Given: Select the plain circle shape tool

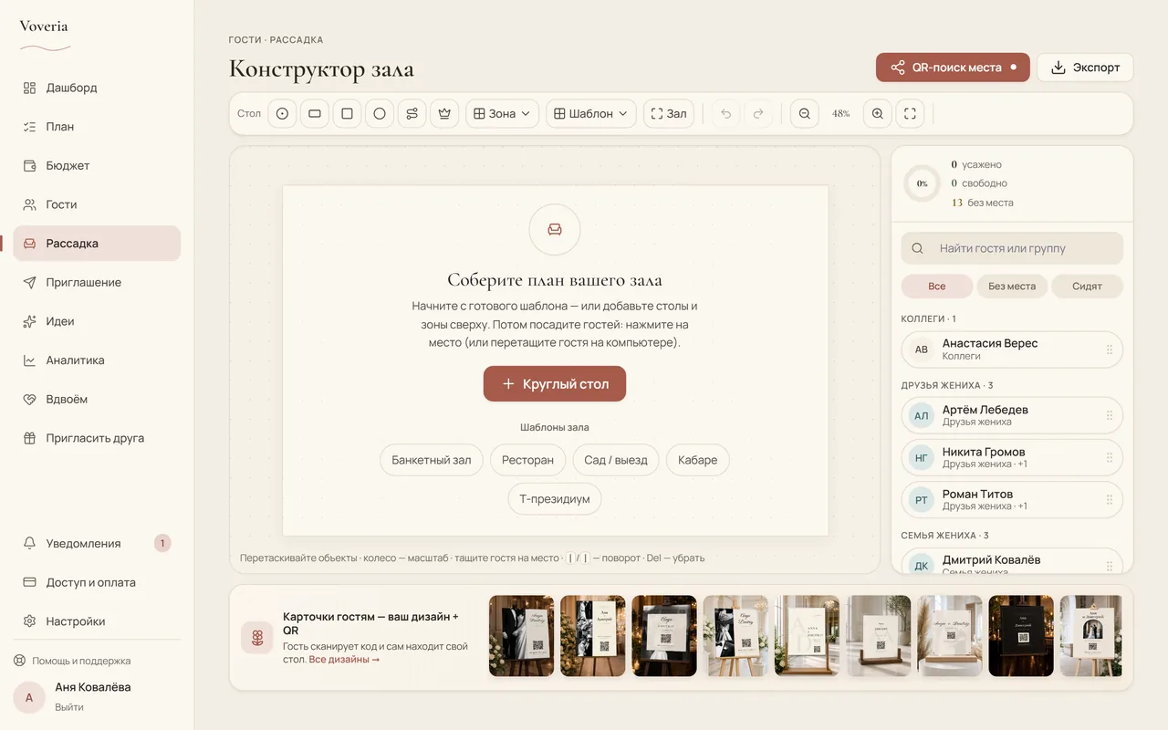Looking at the screenshot, I should 380,114.
